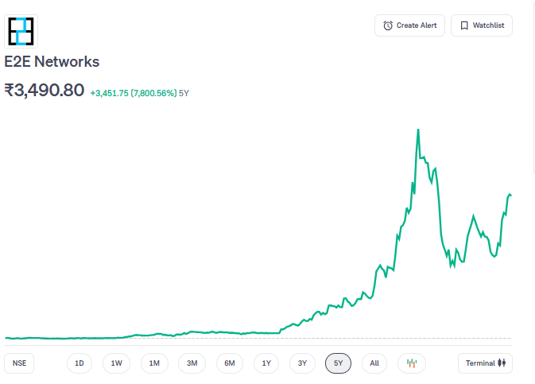Click the peak of the price line chart
This screenshot has width=535, height=384.
point(418,129)
